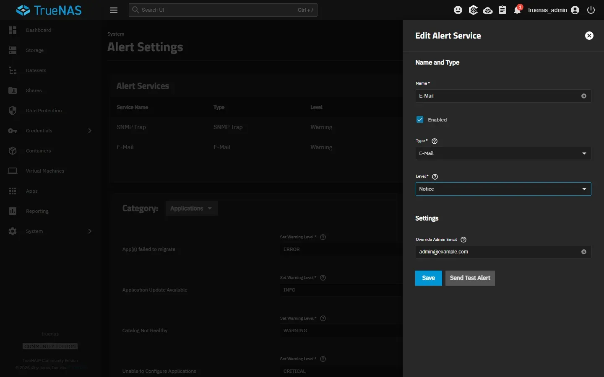Uncheck the Enabled checkbox
Image resolution: width=604 pixels, height=377 pixels.
420,119
